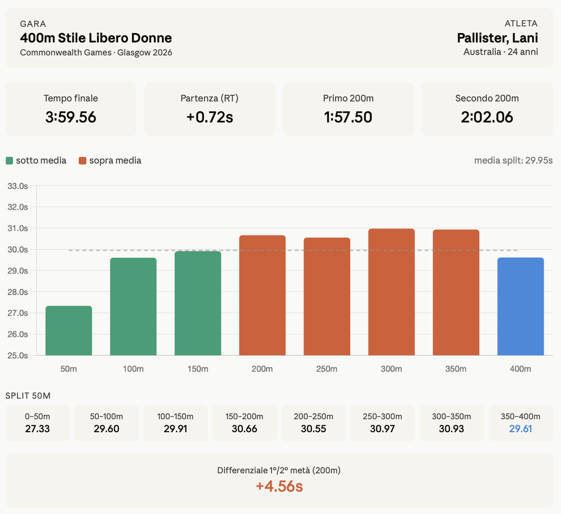Screen dimensions: 561x514
Task: Click the 'media split: 29.95s' label
Action: pos(514,160)
